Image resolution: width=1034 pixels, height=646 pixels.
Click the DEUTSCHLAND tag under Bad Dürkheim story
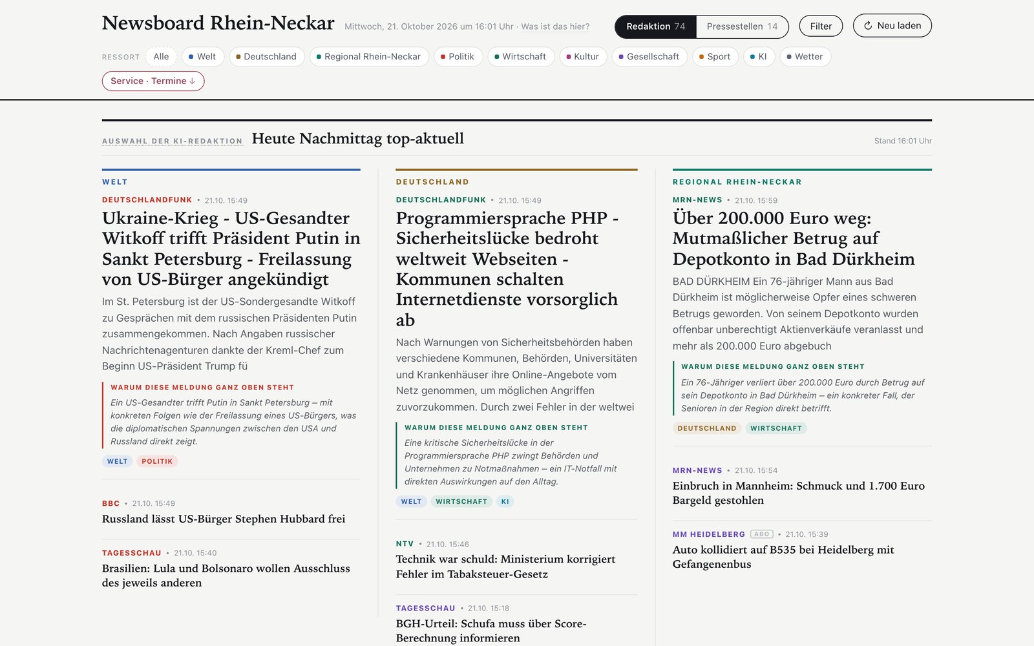(x=707, y=428)
